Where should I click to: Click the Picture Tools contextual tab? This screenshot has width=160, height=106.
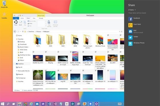[41, 16]
